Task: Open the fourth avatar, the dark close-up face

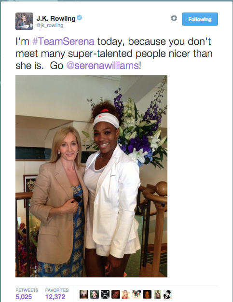Action: coord(116,294)
